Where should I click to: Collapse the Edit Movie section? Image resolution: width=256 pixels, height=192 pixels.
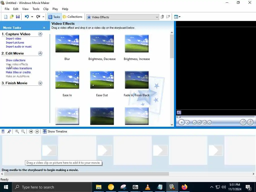click(x=40, y=53)
